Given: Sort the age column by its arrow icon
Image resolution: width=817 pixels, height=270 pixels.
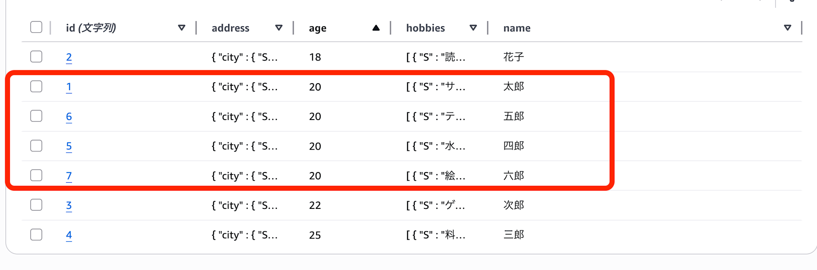Looking at the screenshot, I should pos(376,28).
